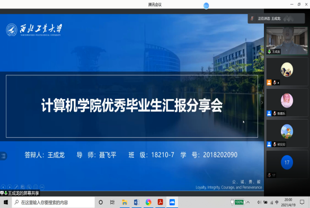This screenshot has height=208, width=310.
Task: Go to previous slide in slideshow controls
Action: 3,187
